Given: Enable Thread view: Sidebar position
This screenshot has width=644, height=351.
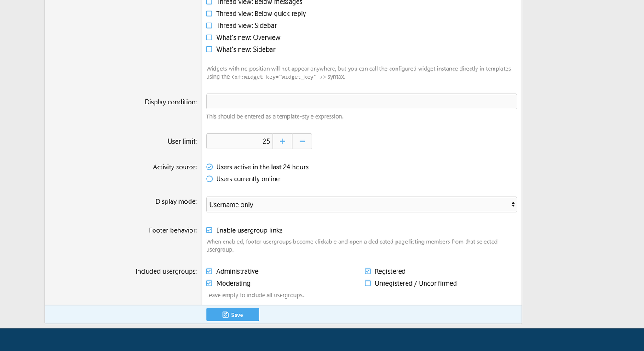Looking at the screenshot, I should [209, 26].
